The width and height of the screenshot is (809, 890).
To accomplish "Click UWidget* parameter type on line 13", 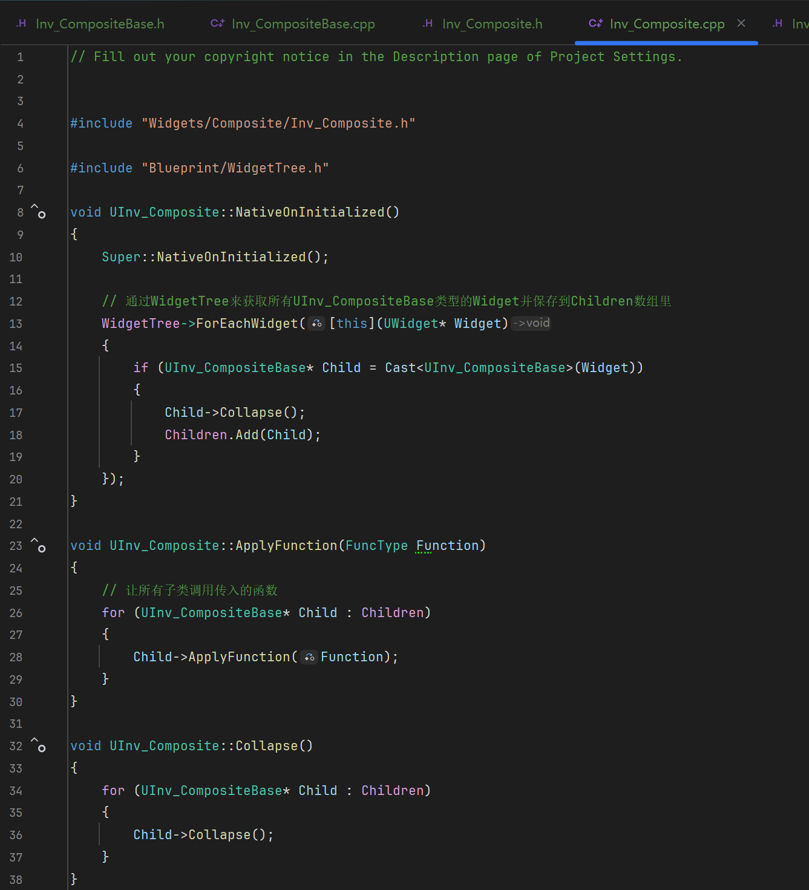I will 414,324.
